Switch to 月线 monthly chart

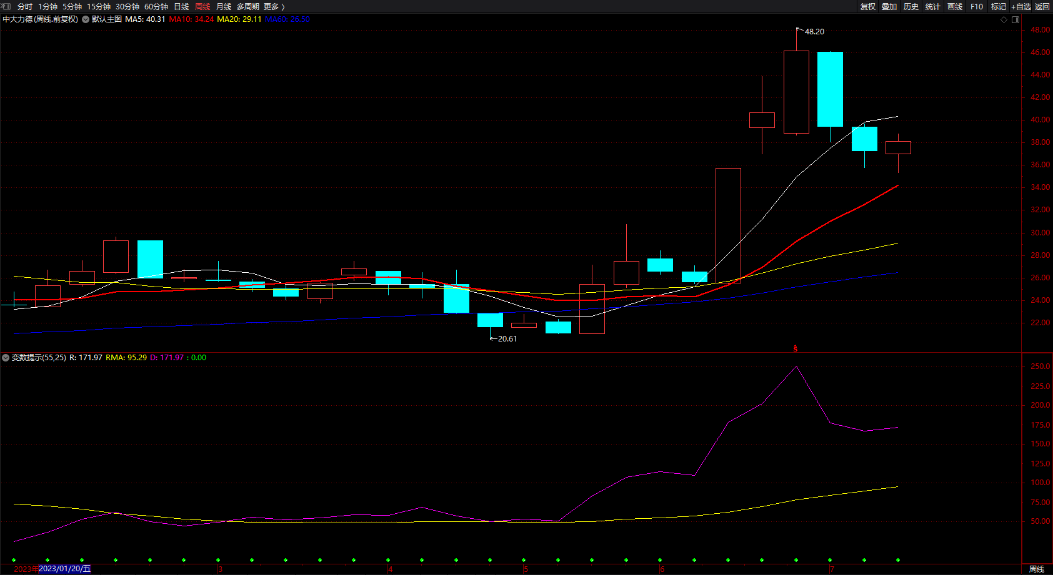click(x=224, y=6)
